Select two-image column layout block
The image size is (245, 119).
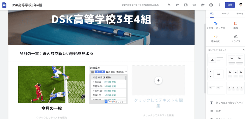(235, 60)
